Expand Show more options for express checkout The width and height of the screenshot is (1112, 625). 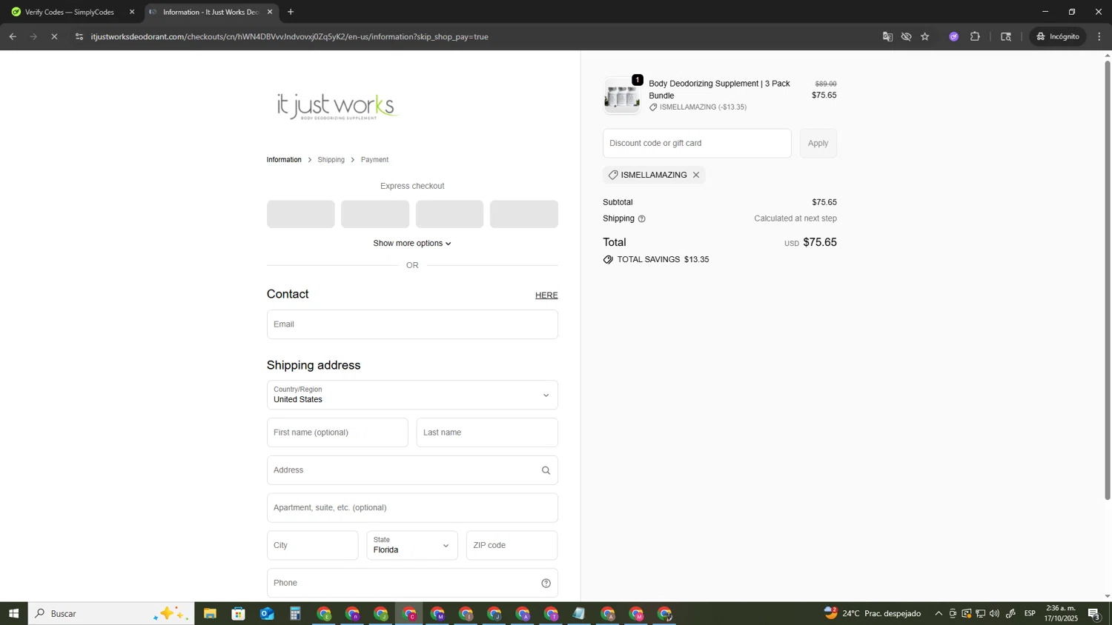412,244
